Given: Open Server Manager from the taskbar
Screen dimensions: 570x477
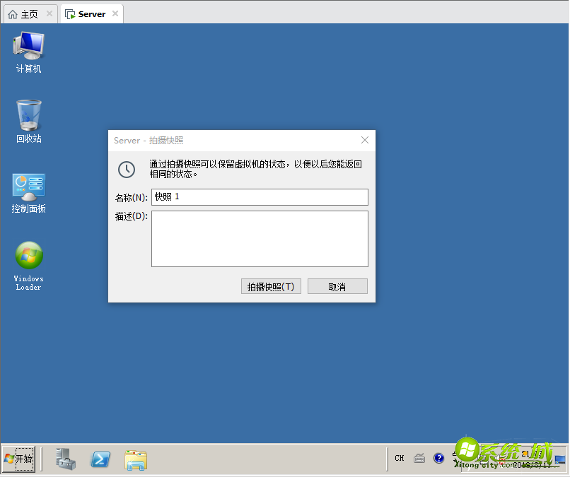Looking at the screenshot, I should pos(64,459).
